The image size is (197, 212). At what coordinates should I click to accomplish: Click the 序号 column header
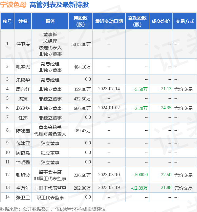7,21
